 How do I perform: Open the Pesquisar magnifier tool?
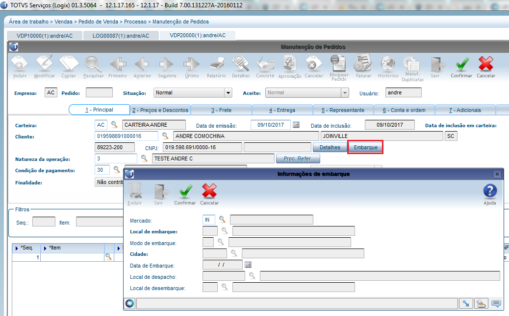click(94, 67)
